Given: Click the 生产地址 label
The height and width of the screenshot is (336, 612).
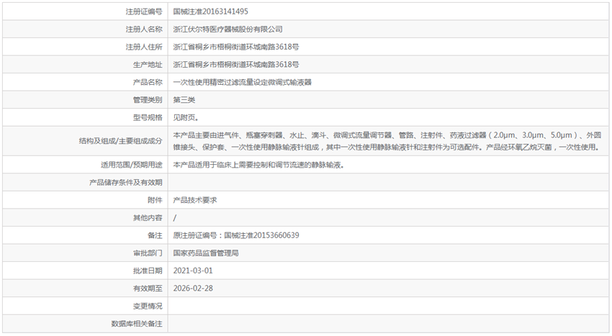Looking at the screenshot, I should click(x=148, y=65).
